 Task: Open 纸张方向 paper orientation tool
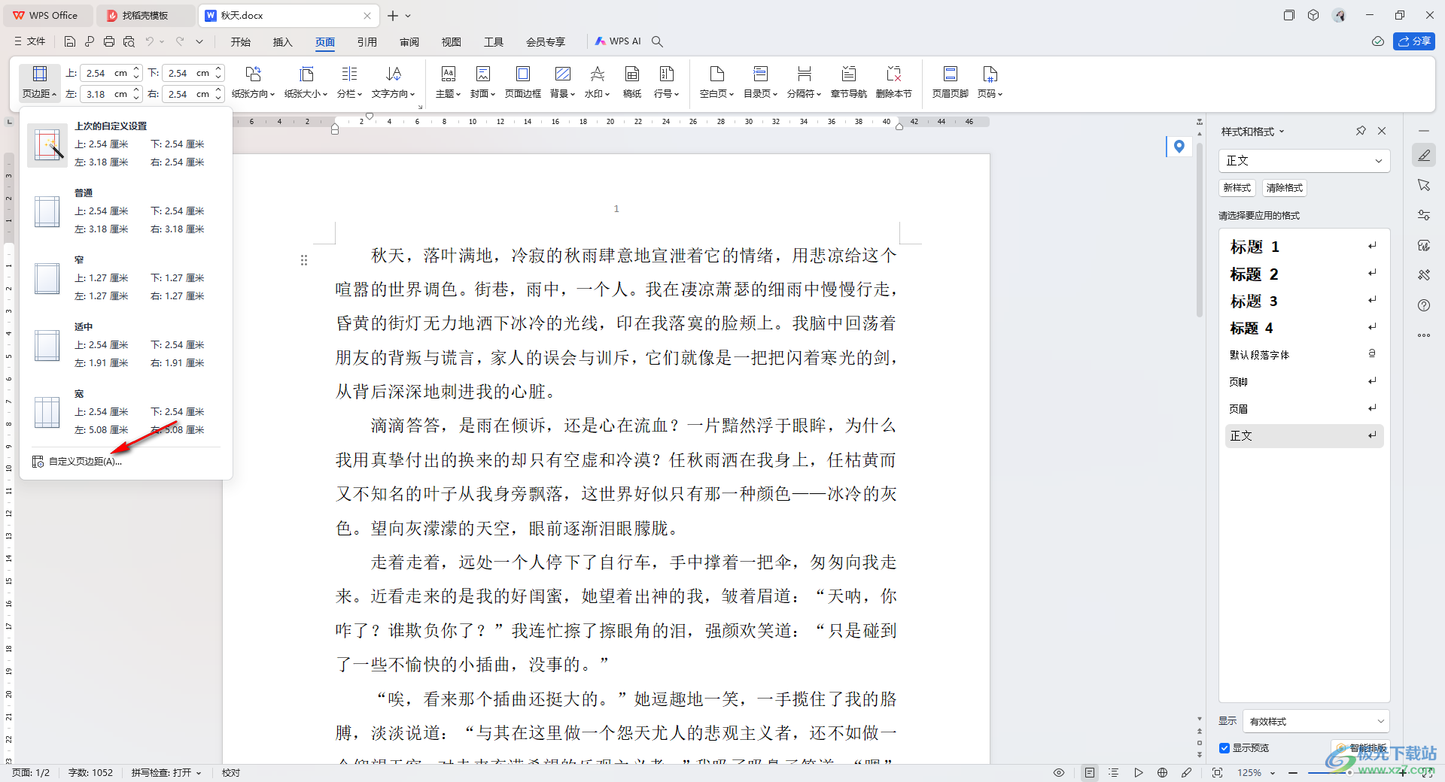(x=254, y=82)
